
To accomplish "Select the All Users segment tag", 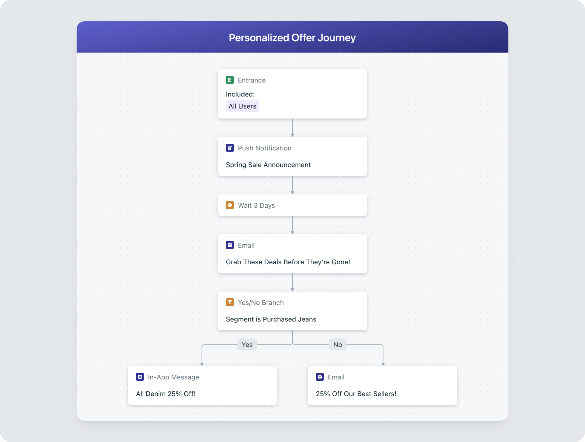I will click(242, 106).
